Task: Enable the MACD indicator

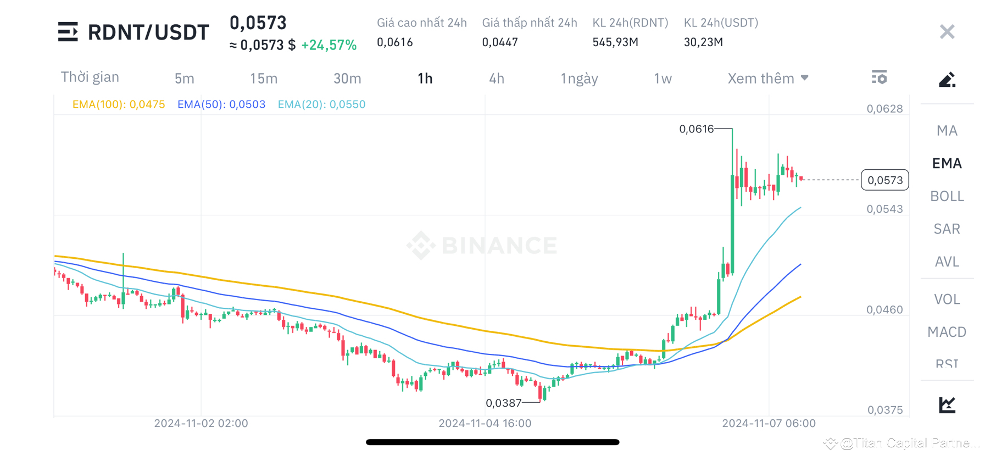Action: pyautogui.click(x=947, y=332)
